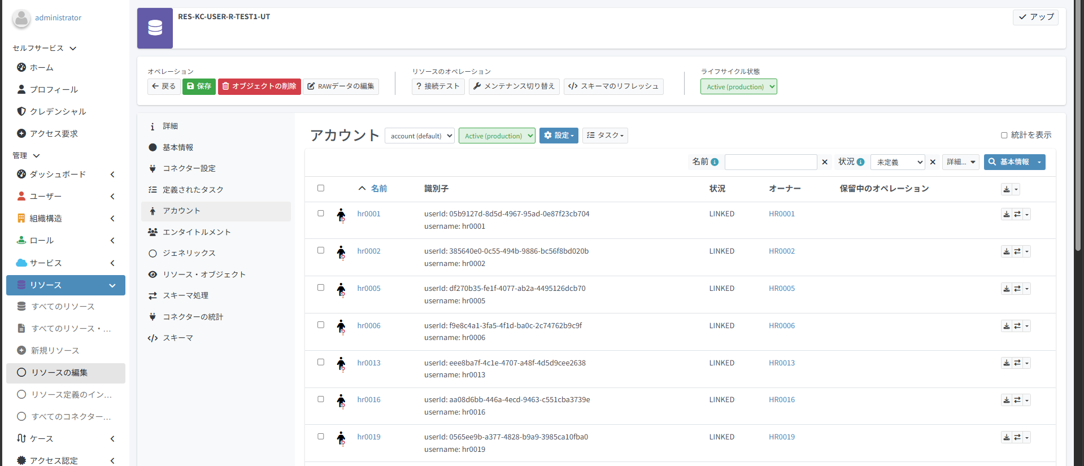Select the hr0002 row checkbox
The height and width of the screenshot is (466, 1084).
(321, 250)
